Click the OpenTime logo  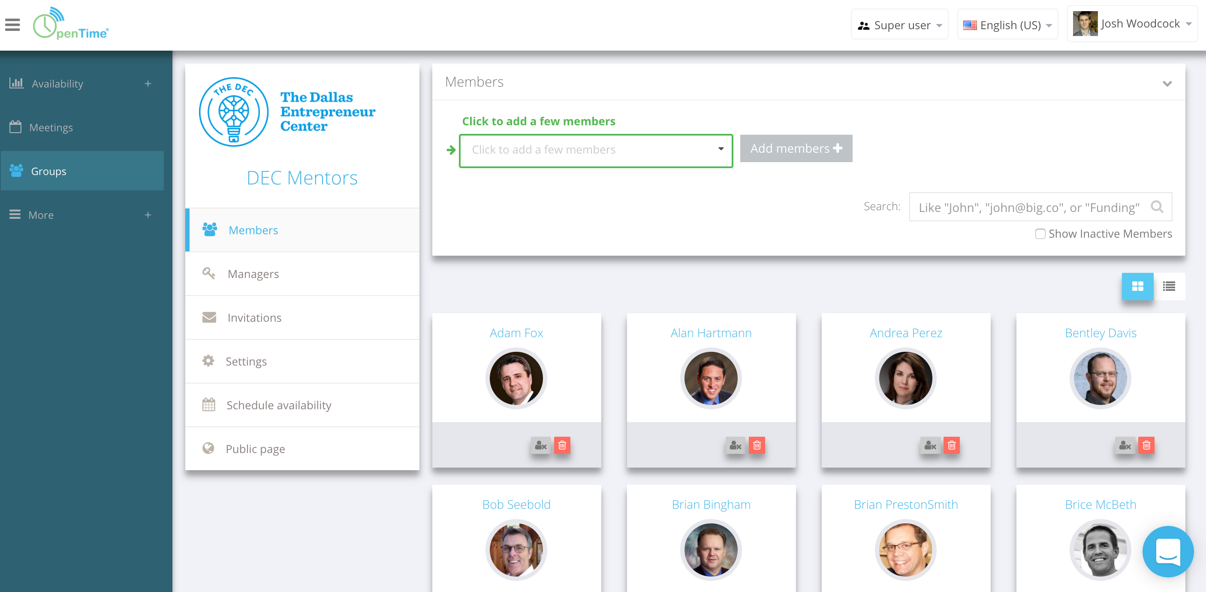coord(71,24)
